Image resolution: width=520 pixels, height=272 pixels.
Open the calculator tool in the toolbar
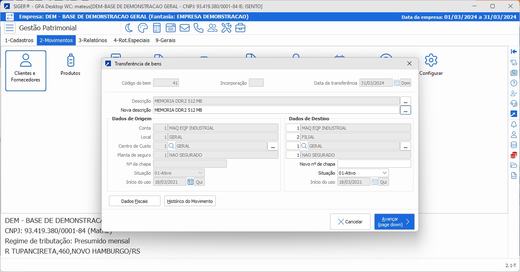[156, 28]
